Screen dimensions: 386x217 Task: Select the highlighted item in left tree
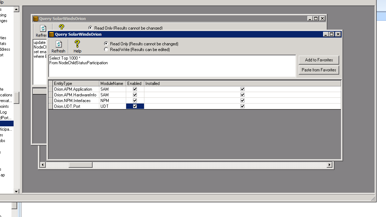tap(7, 123)
